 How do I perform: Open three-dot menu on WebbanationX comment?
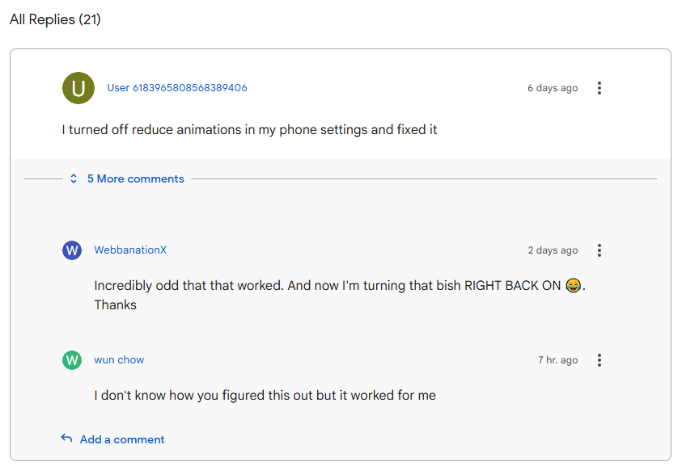tap(599, 250)
